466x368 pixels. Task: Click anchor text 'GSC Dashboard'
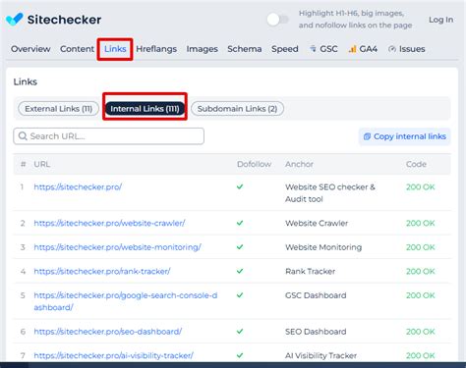[x=316, y=295]
